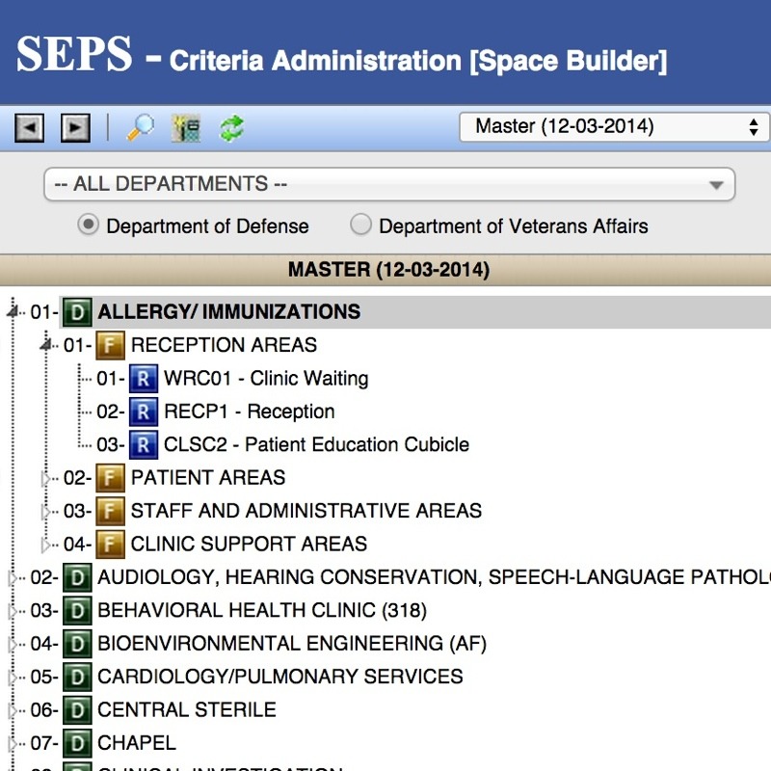Select the PATIENT AREAS row
This screenshot has width=771, height=771.
click(208, 478)
